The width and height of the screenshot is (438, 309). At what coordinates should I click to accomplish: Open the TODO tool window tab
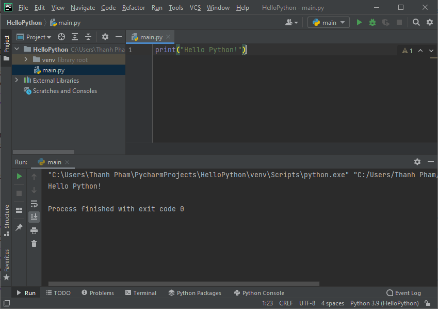click(x=58, y=293)
